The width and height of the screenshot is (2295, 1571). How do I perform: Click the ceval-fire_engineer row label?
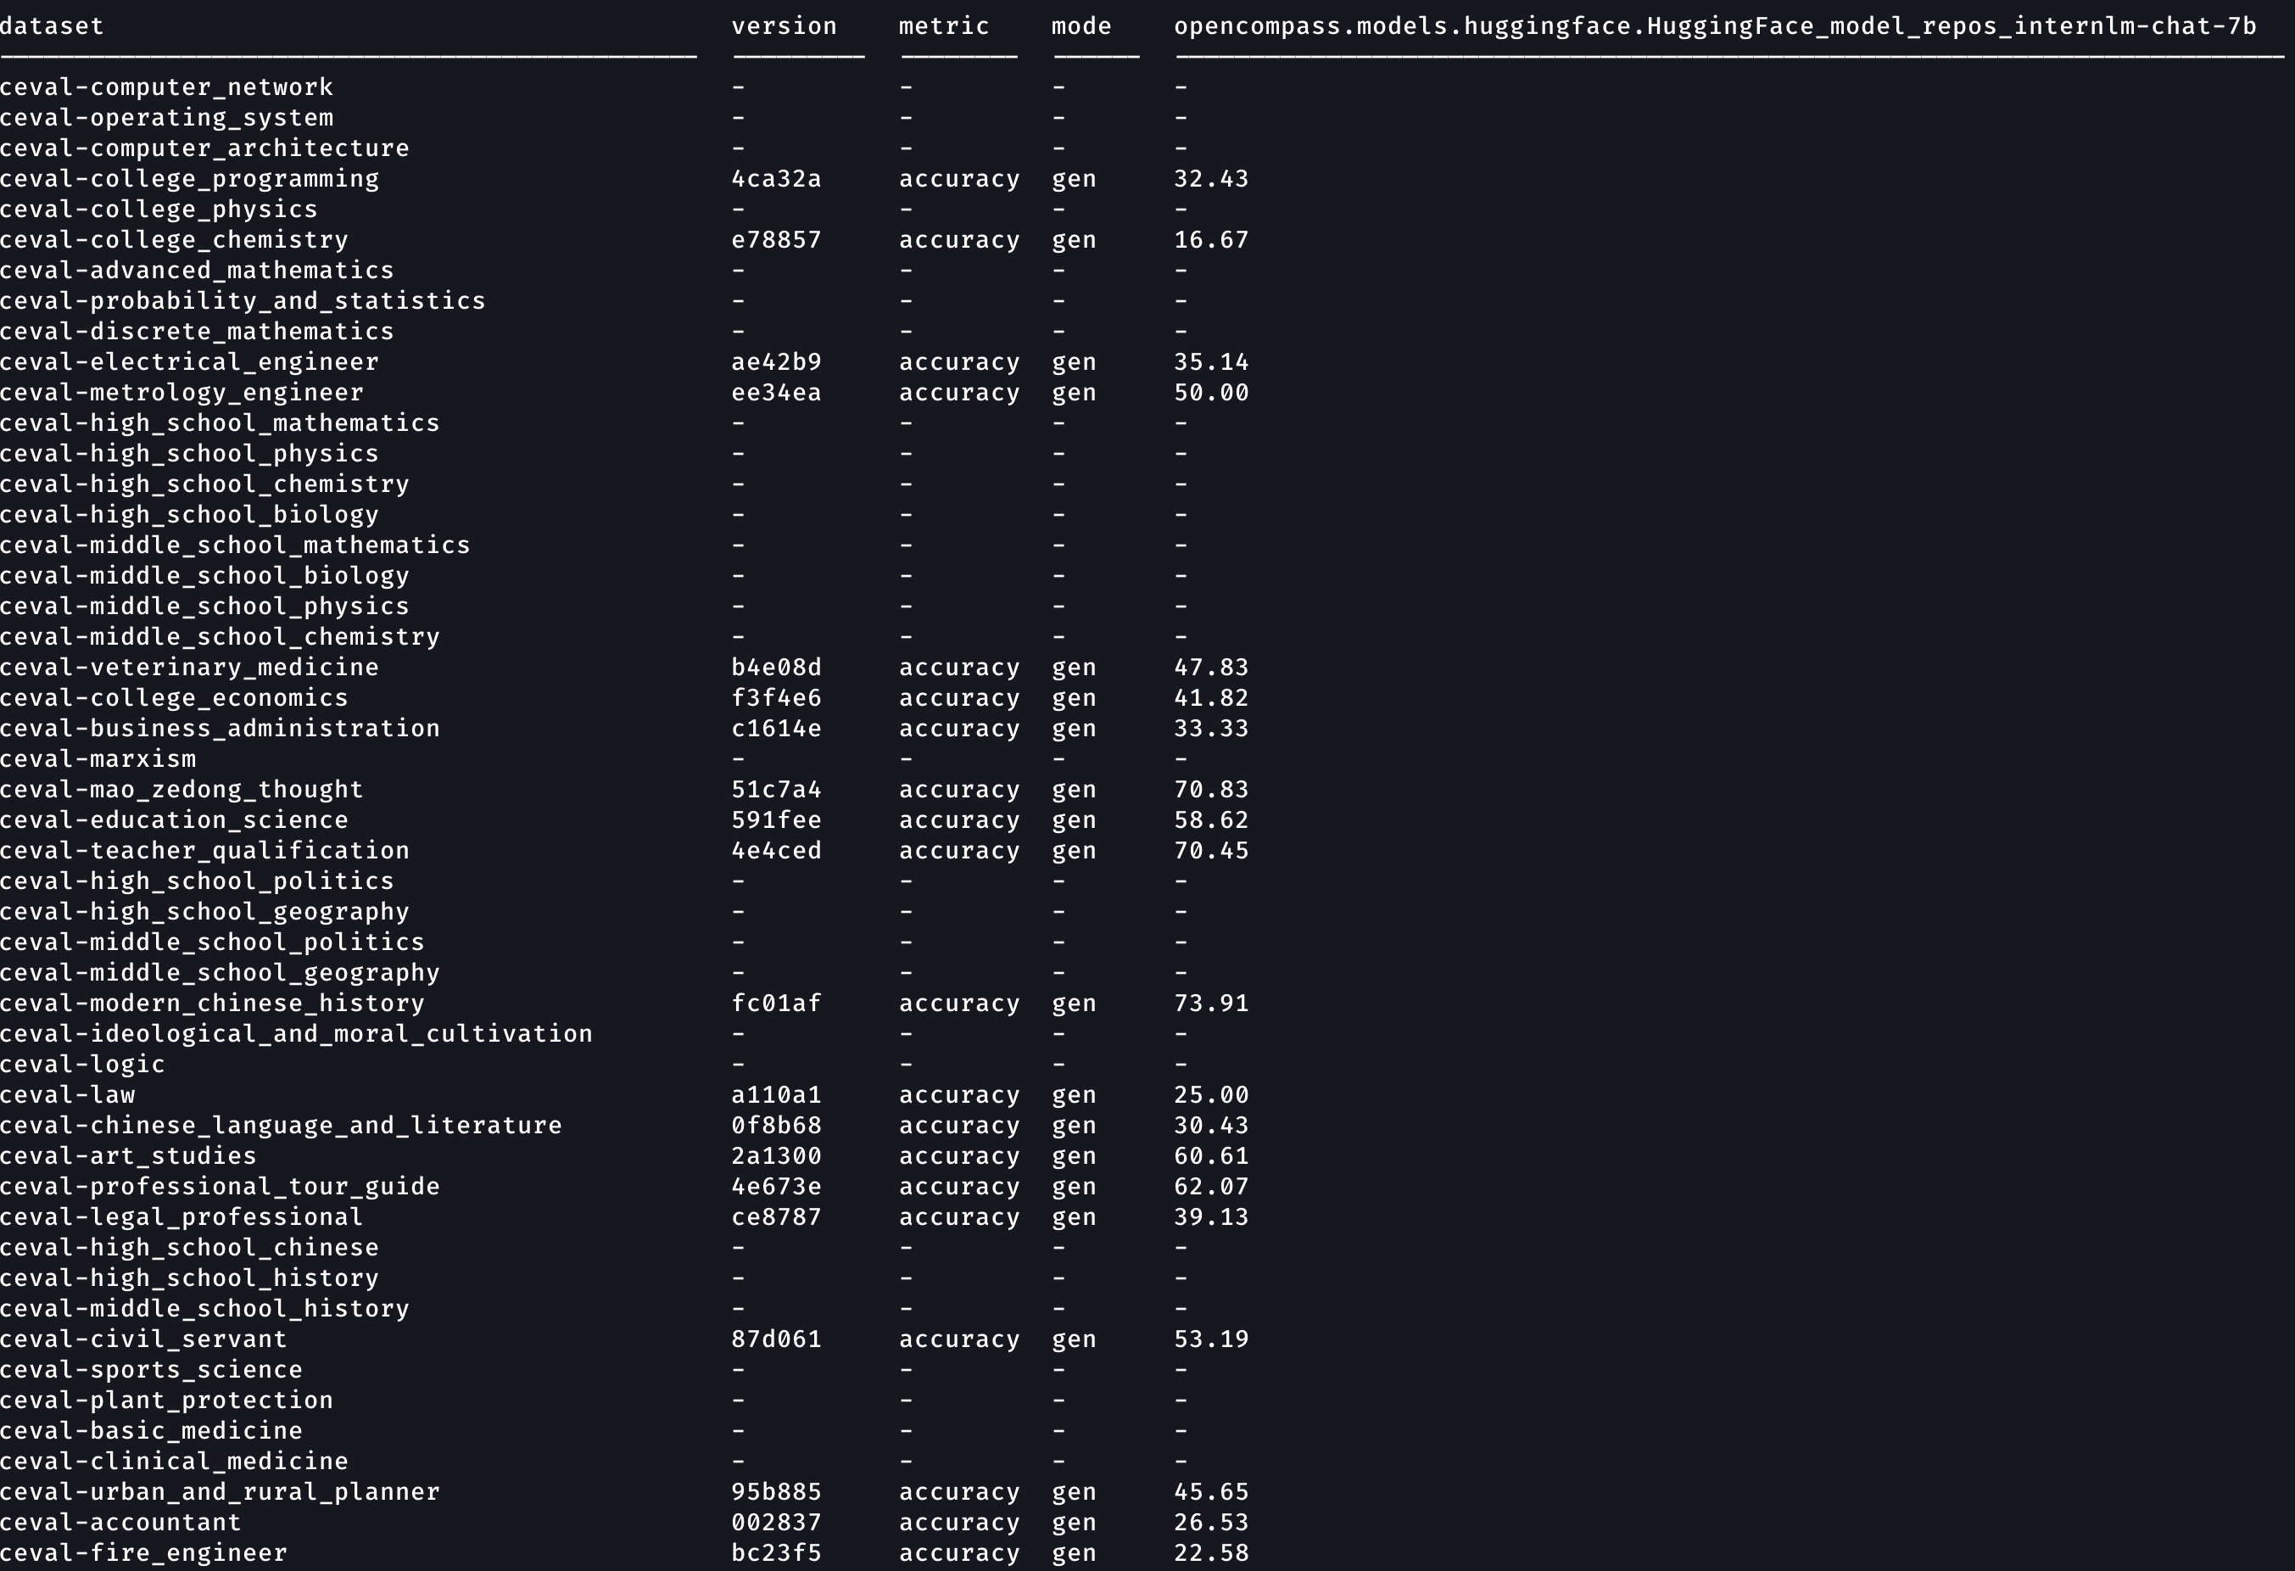[x=143, y=1553]
